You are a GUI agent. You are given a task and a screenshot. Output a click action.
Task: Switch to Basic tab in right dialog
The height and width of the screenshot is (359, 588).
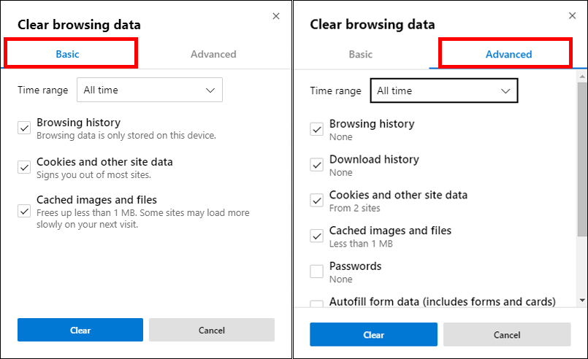click(x=361, y=54)
